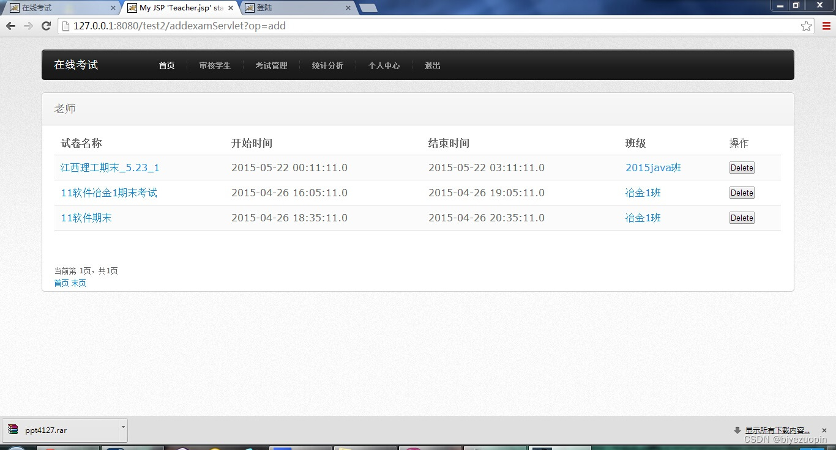
Task: Click the 当前第 1页，共1页 text
Action: pos(86,271)
